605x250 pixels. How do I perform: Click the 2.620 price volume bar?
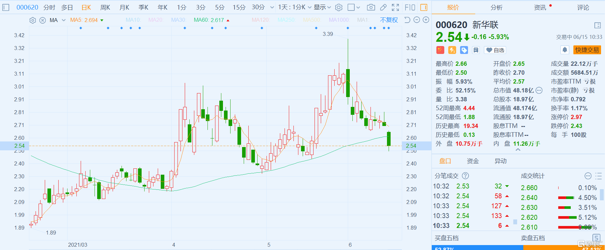pos(567,217)
